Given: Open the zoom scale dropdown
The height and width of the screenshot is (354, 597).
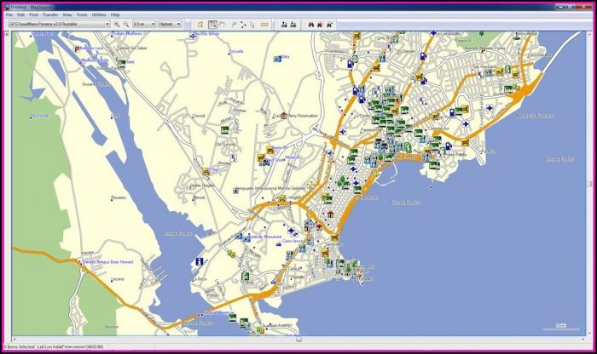Looking at the screenshot, I should tap(144, 24).
